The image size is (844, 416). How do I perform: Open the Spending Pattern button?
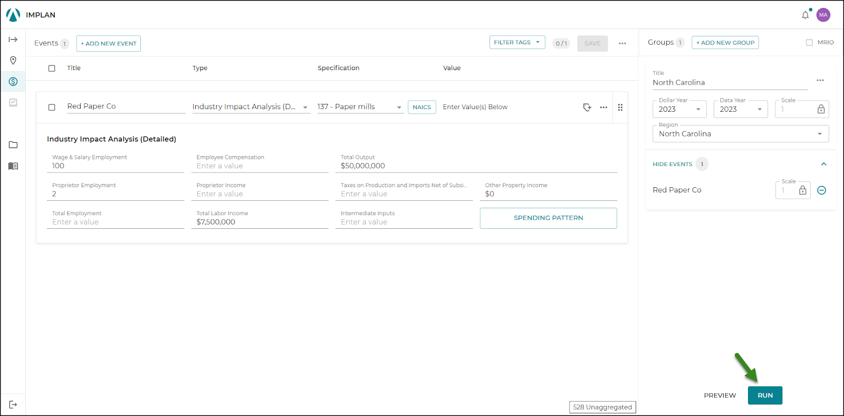pyautogui.click(x=549, y=218)
